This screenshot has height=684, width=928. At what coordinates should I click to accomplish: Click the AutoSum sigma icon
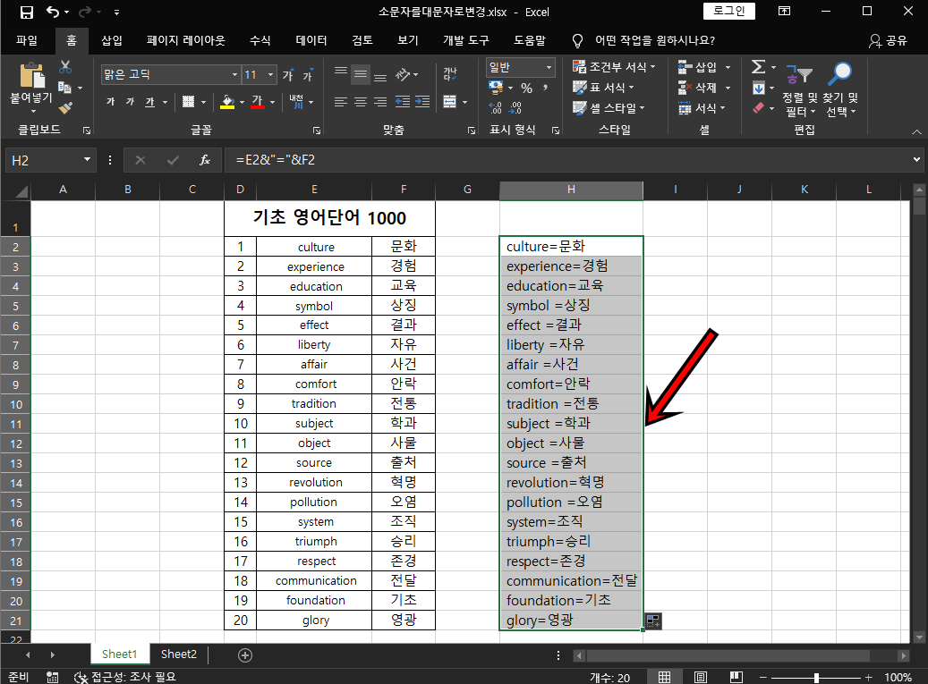click(x=758, y=67)
